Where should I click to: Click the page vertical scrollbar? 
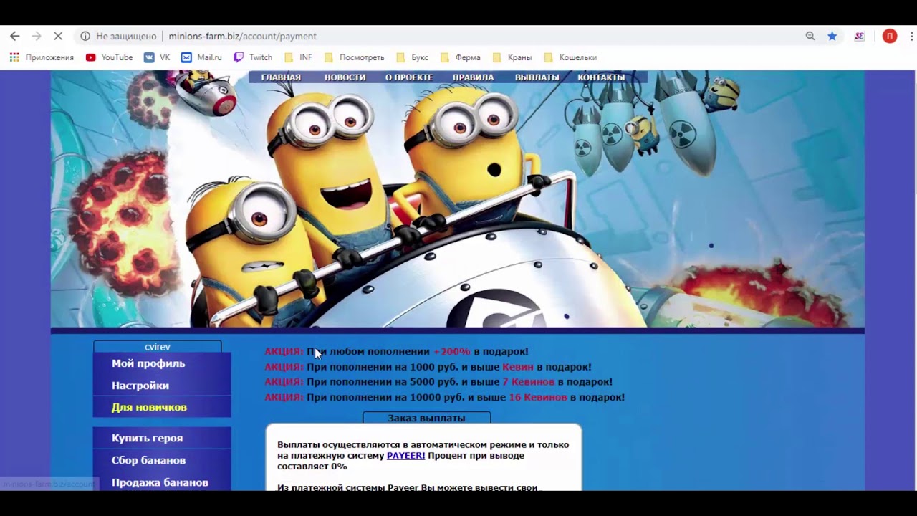point(914,279)
